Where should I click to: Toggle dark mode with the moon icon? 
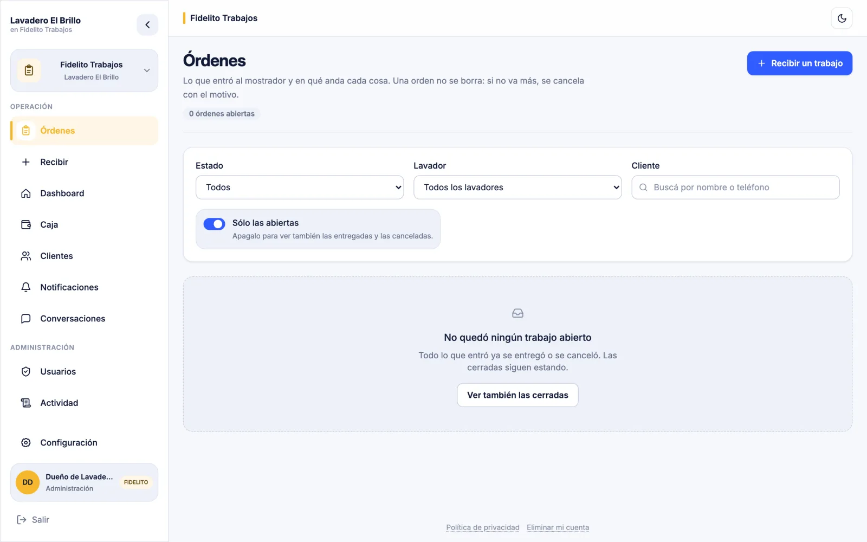pos(842,18)
